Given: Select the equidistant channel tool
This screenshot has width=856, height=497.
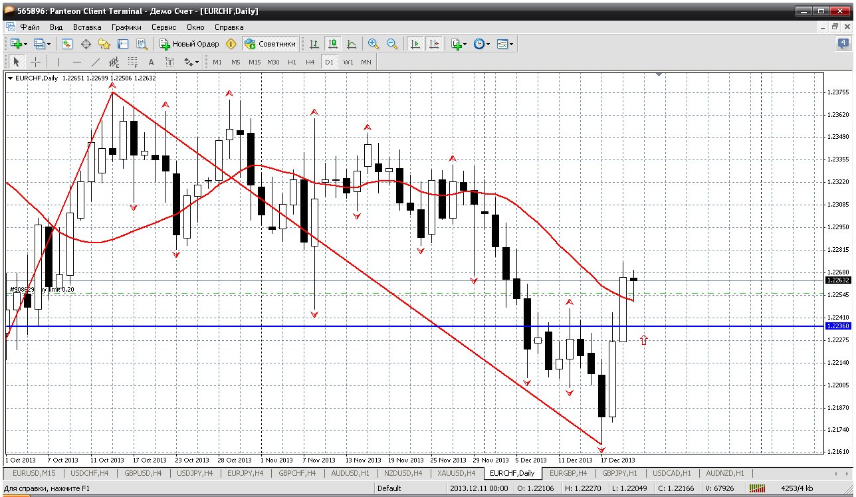Looking at the screenshot, I should click(x=114, y=62).
